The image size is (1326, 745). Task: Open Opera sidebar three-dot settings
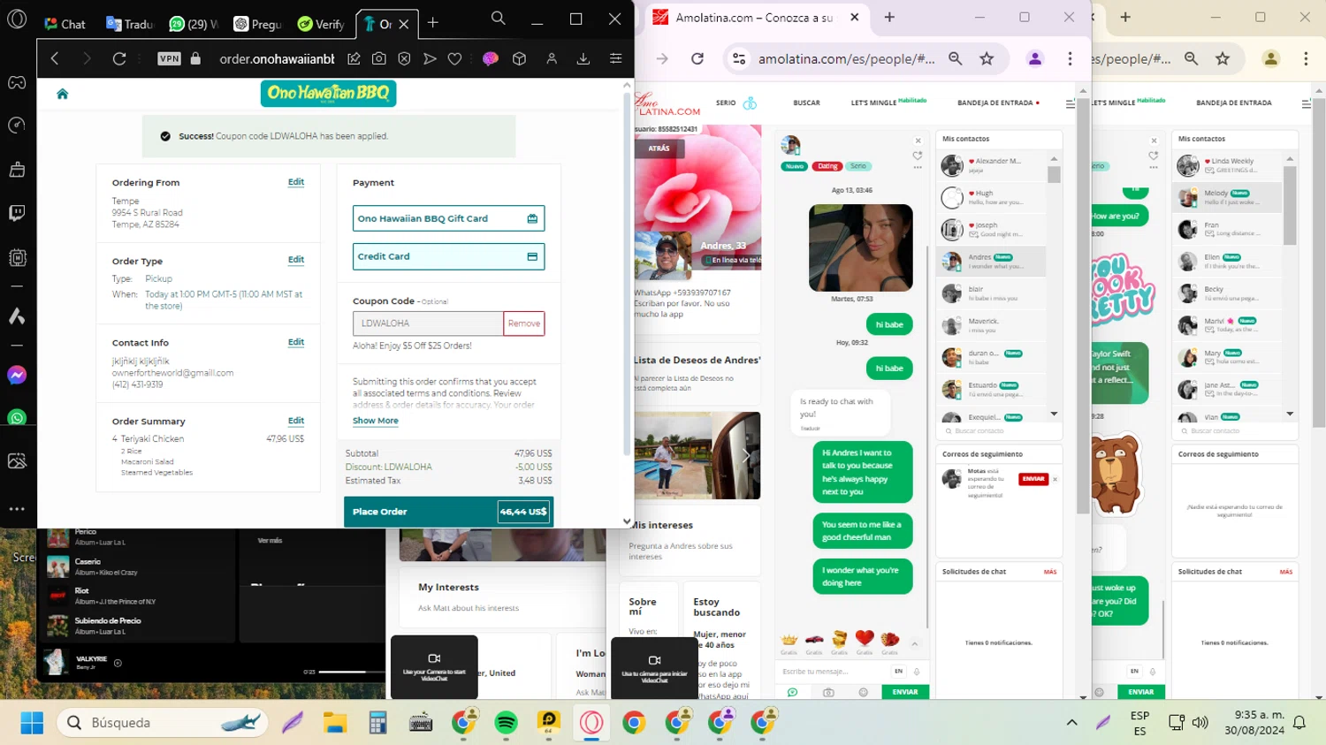point(17,509)
